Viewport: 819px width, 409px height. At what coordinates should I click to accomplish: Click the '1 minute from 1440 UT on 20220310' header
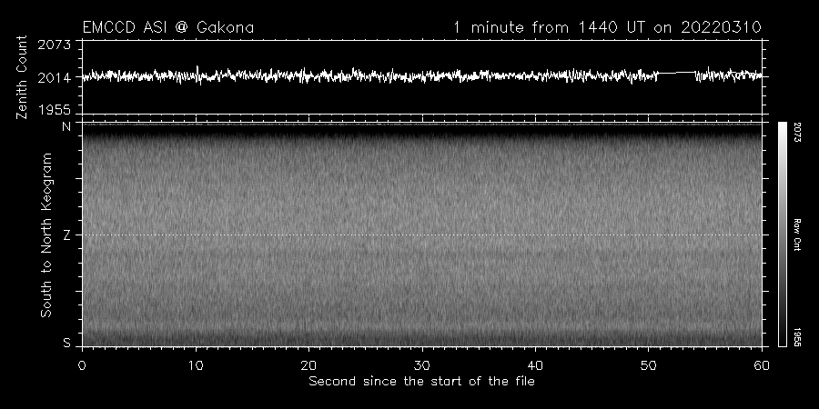pos(608,27)
